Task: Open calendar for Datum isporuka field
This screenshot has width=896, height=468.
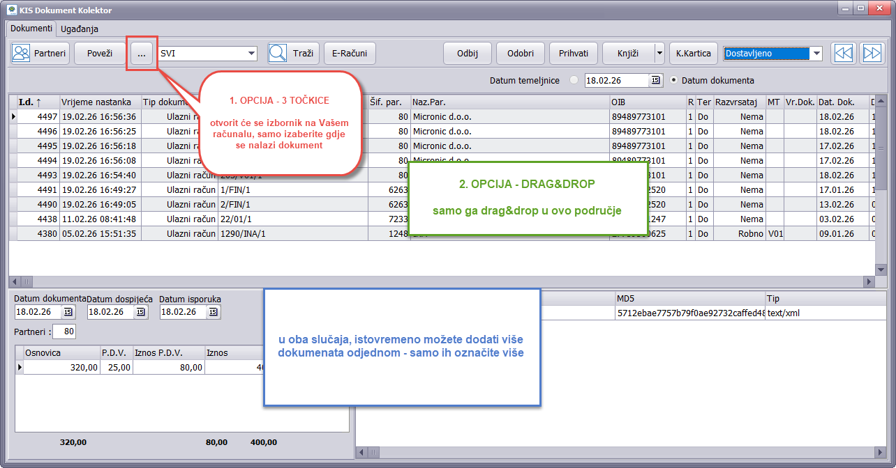Action: (x=213, y=312)
